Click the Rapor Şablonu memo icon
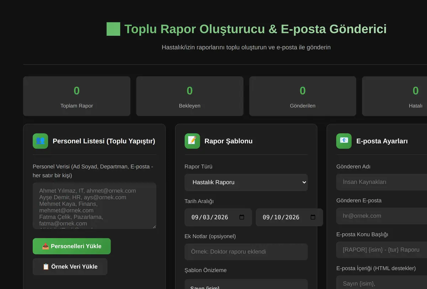Image resolution: width=427 pixels, height=289 pixels. click(192, 141)
